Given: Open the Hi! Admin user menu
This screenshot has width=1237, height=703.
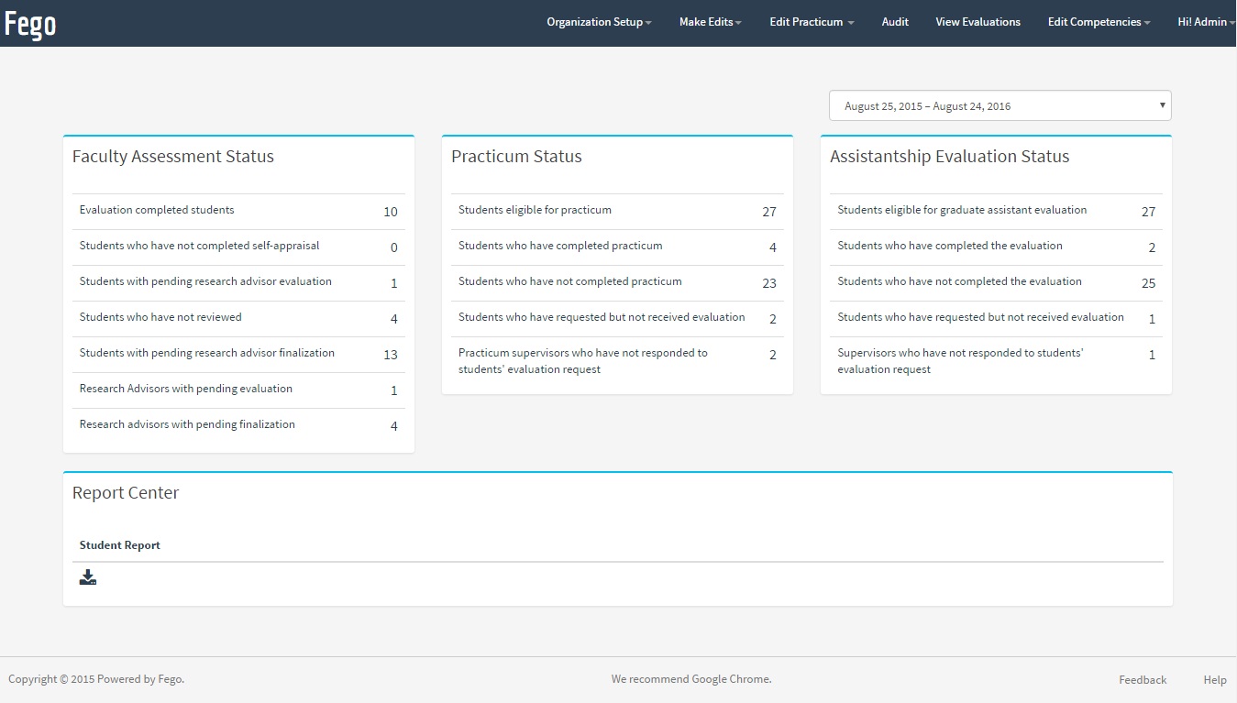Looking at the screenshot, I should [x=1205, y=22].
